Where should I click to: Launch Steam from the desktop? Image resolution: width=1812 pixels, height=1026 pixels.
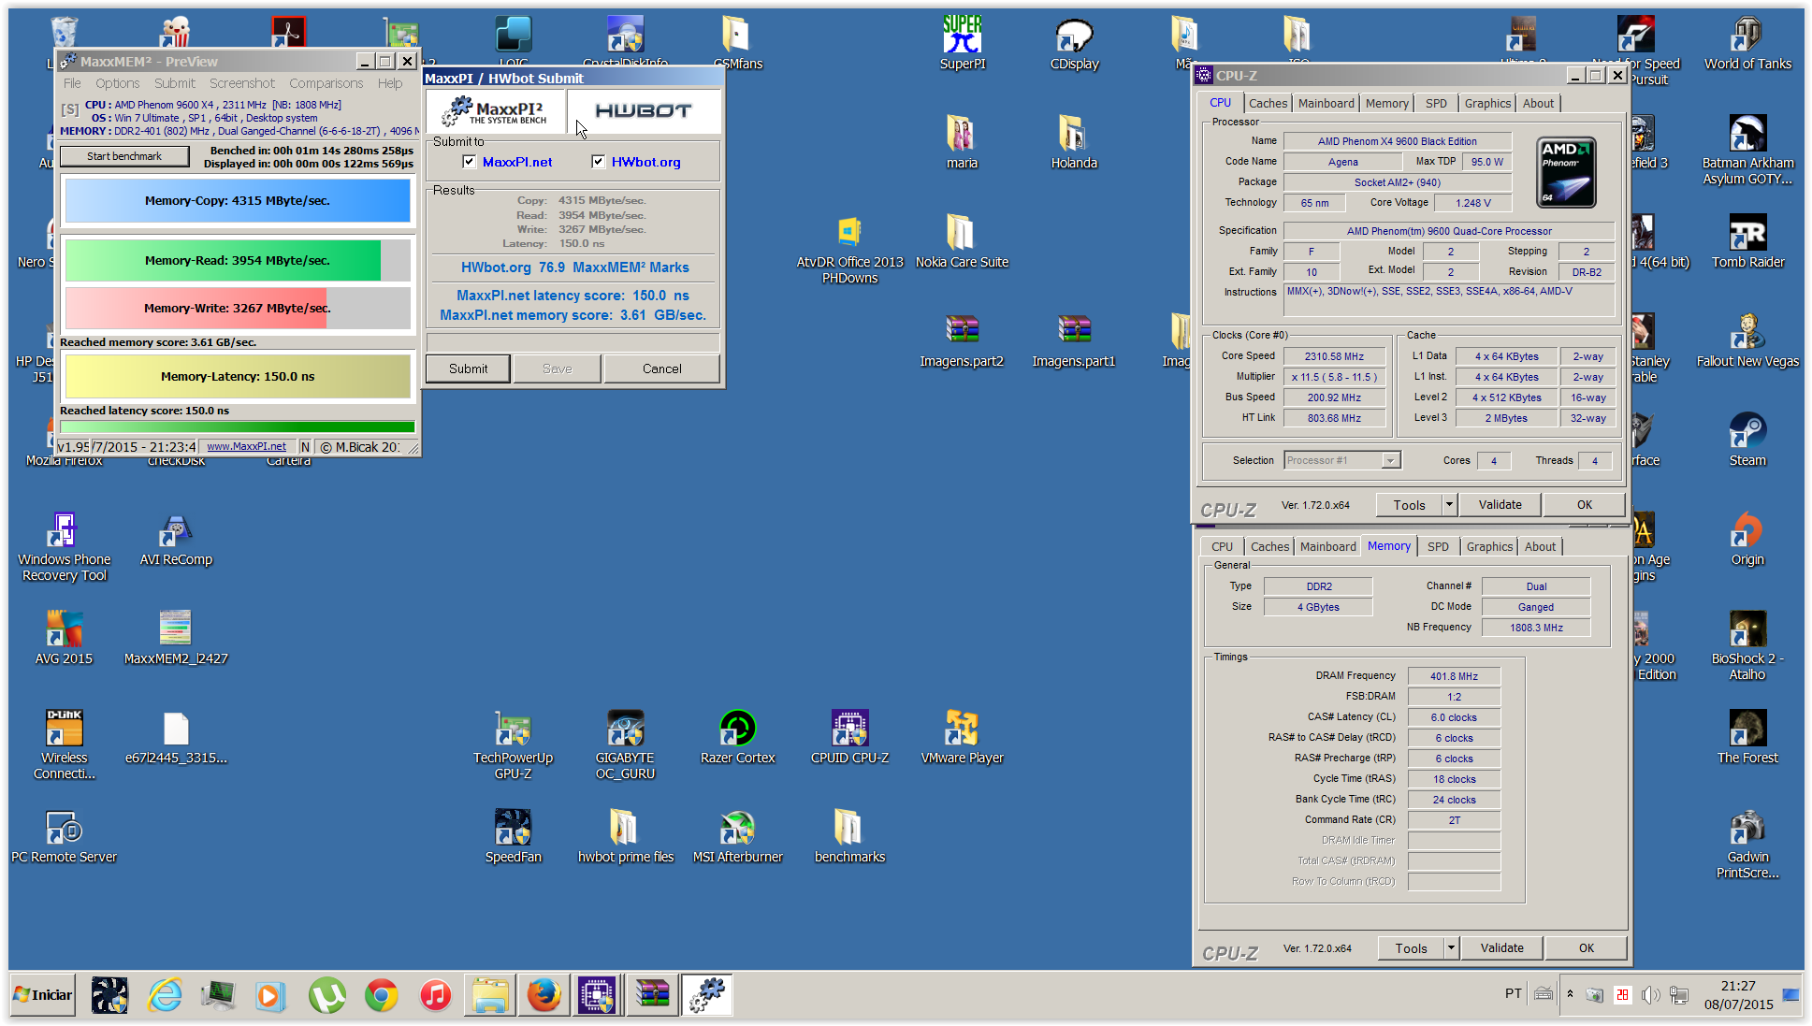tap(1747, 441)
